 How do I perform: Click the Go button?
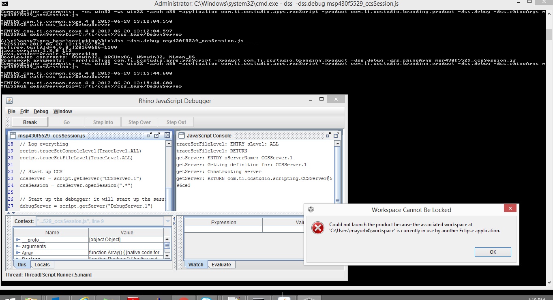[x=66, y=122]
